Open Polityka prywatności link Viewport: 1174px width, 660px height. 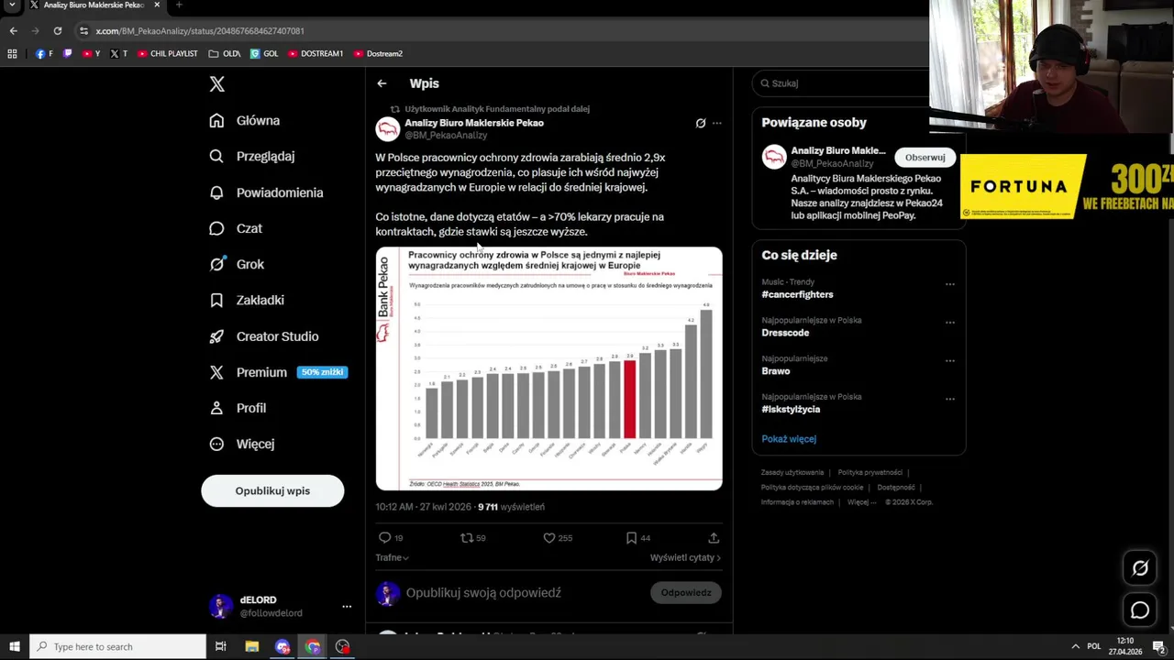(870, 473)
